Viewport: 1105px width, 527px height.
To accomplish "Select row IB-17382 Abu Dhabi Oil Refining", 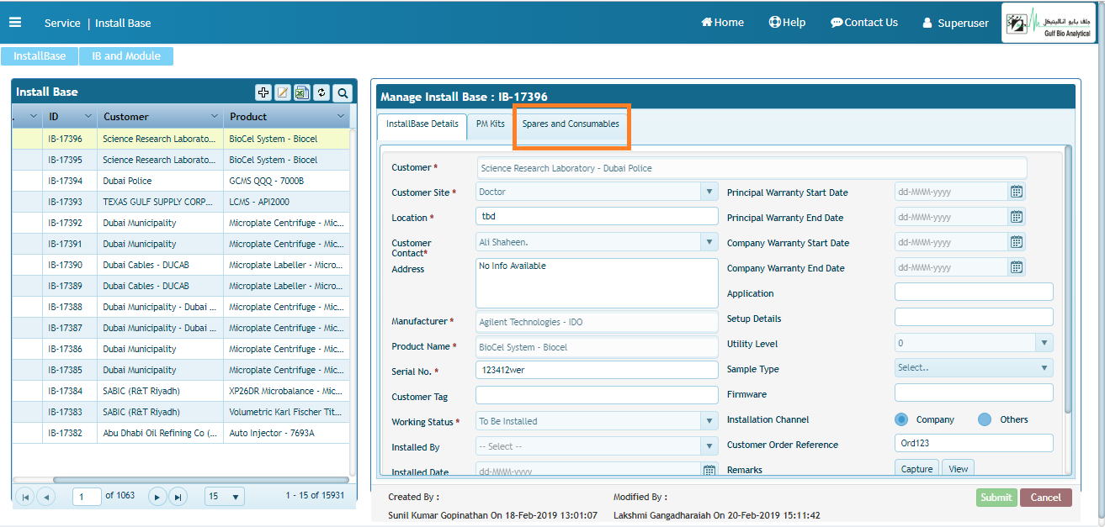I will [x=181, y=433].
